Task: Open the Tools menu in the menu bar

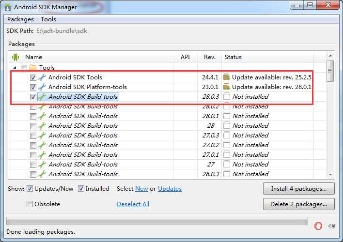Action: (x=48, y=19)
